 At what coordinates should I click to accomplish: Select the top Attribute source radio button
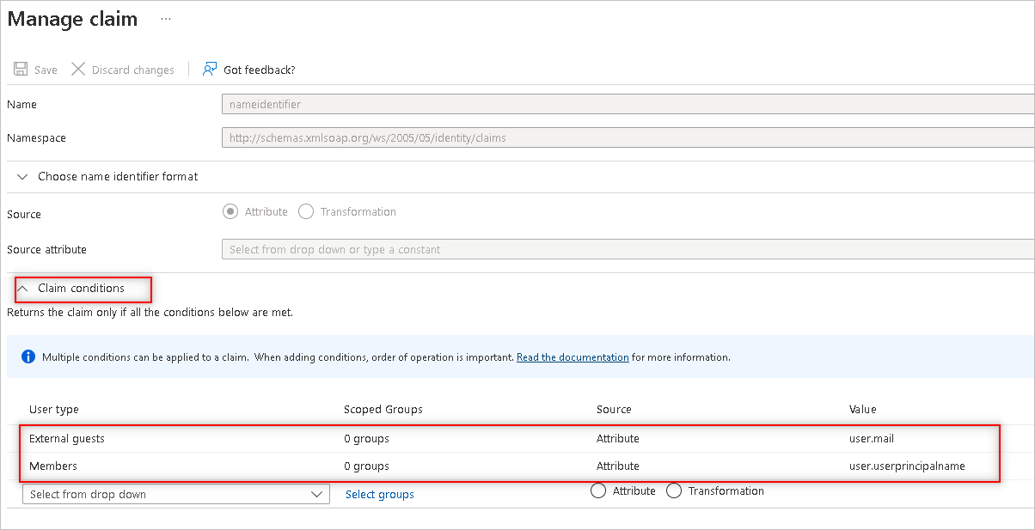tap(230, 211)
